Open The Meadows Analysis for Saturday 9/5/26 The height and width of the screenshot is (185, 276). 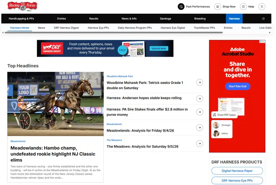pyautogui.click(x=142, y=147)
